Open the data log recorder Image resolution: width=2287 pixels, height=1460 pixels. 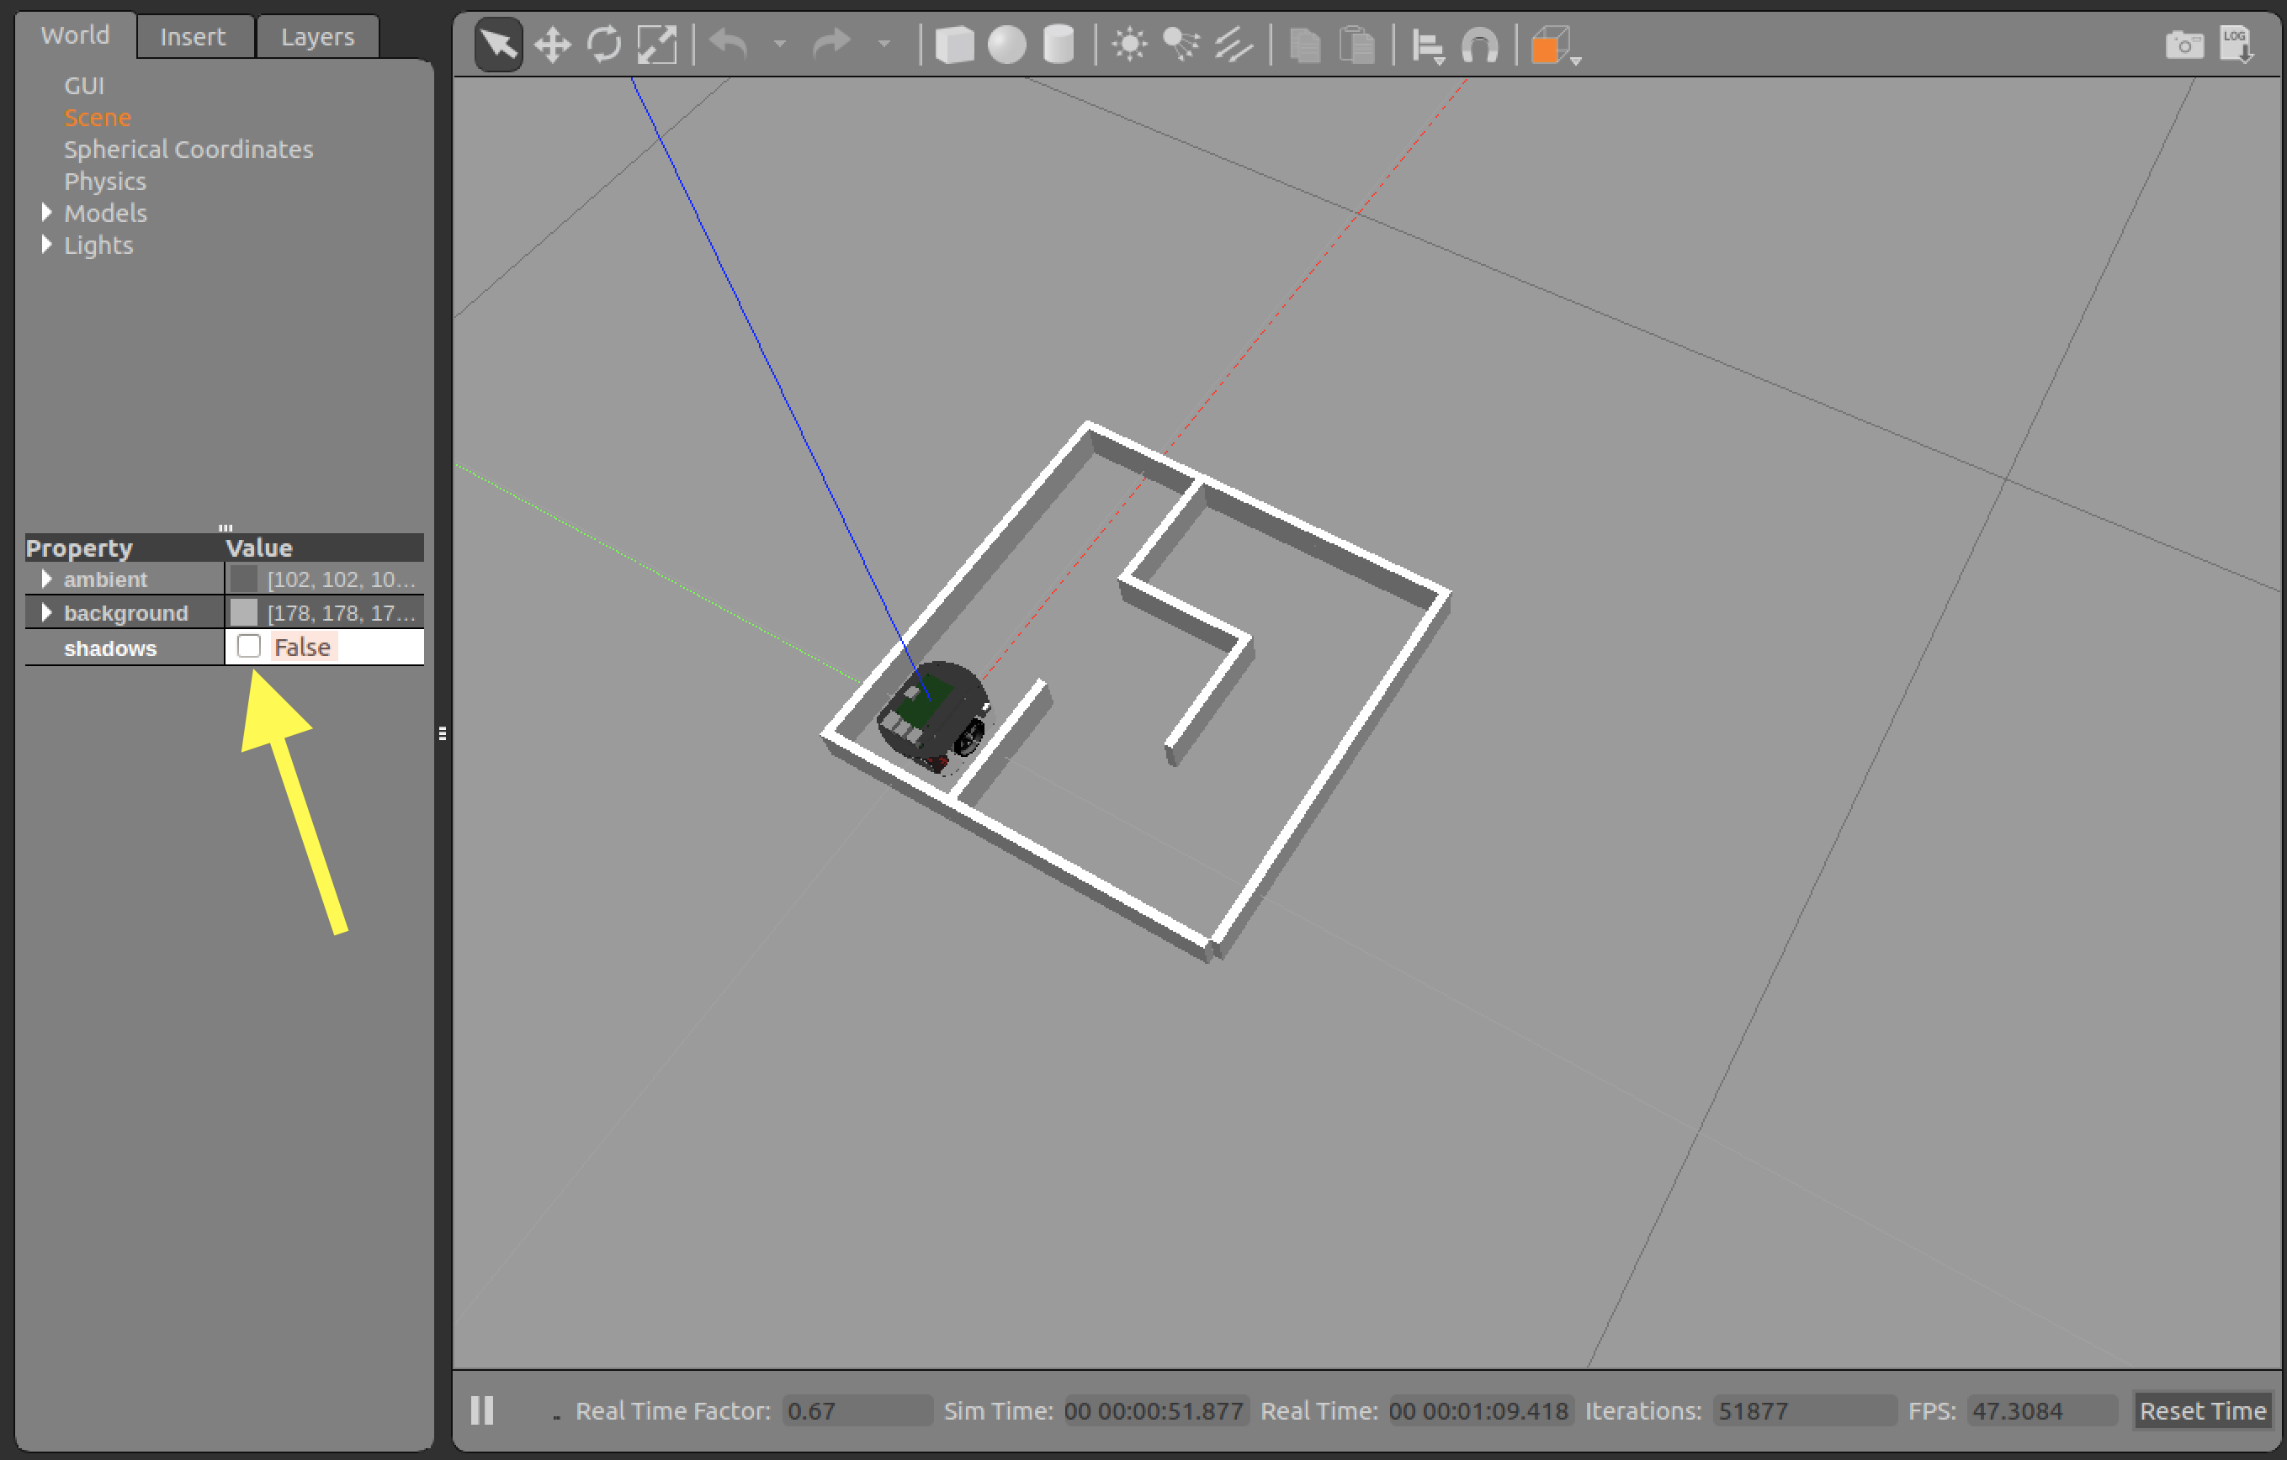tap(2237, 44)
